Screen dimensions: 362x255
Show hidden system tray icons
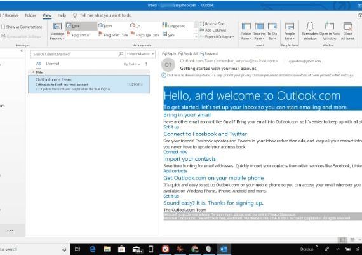coord(339,249)
